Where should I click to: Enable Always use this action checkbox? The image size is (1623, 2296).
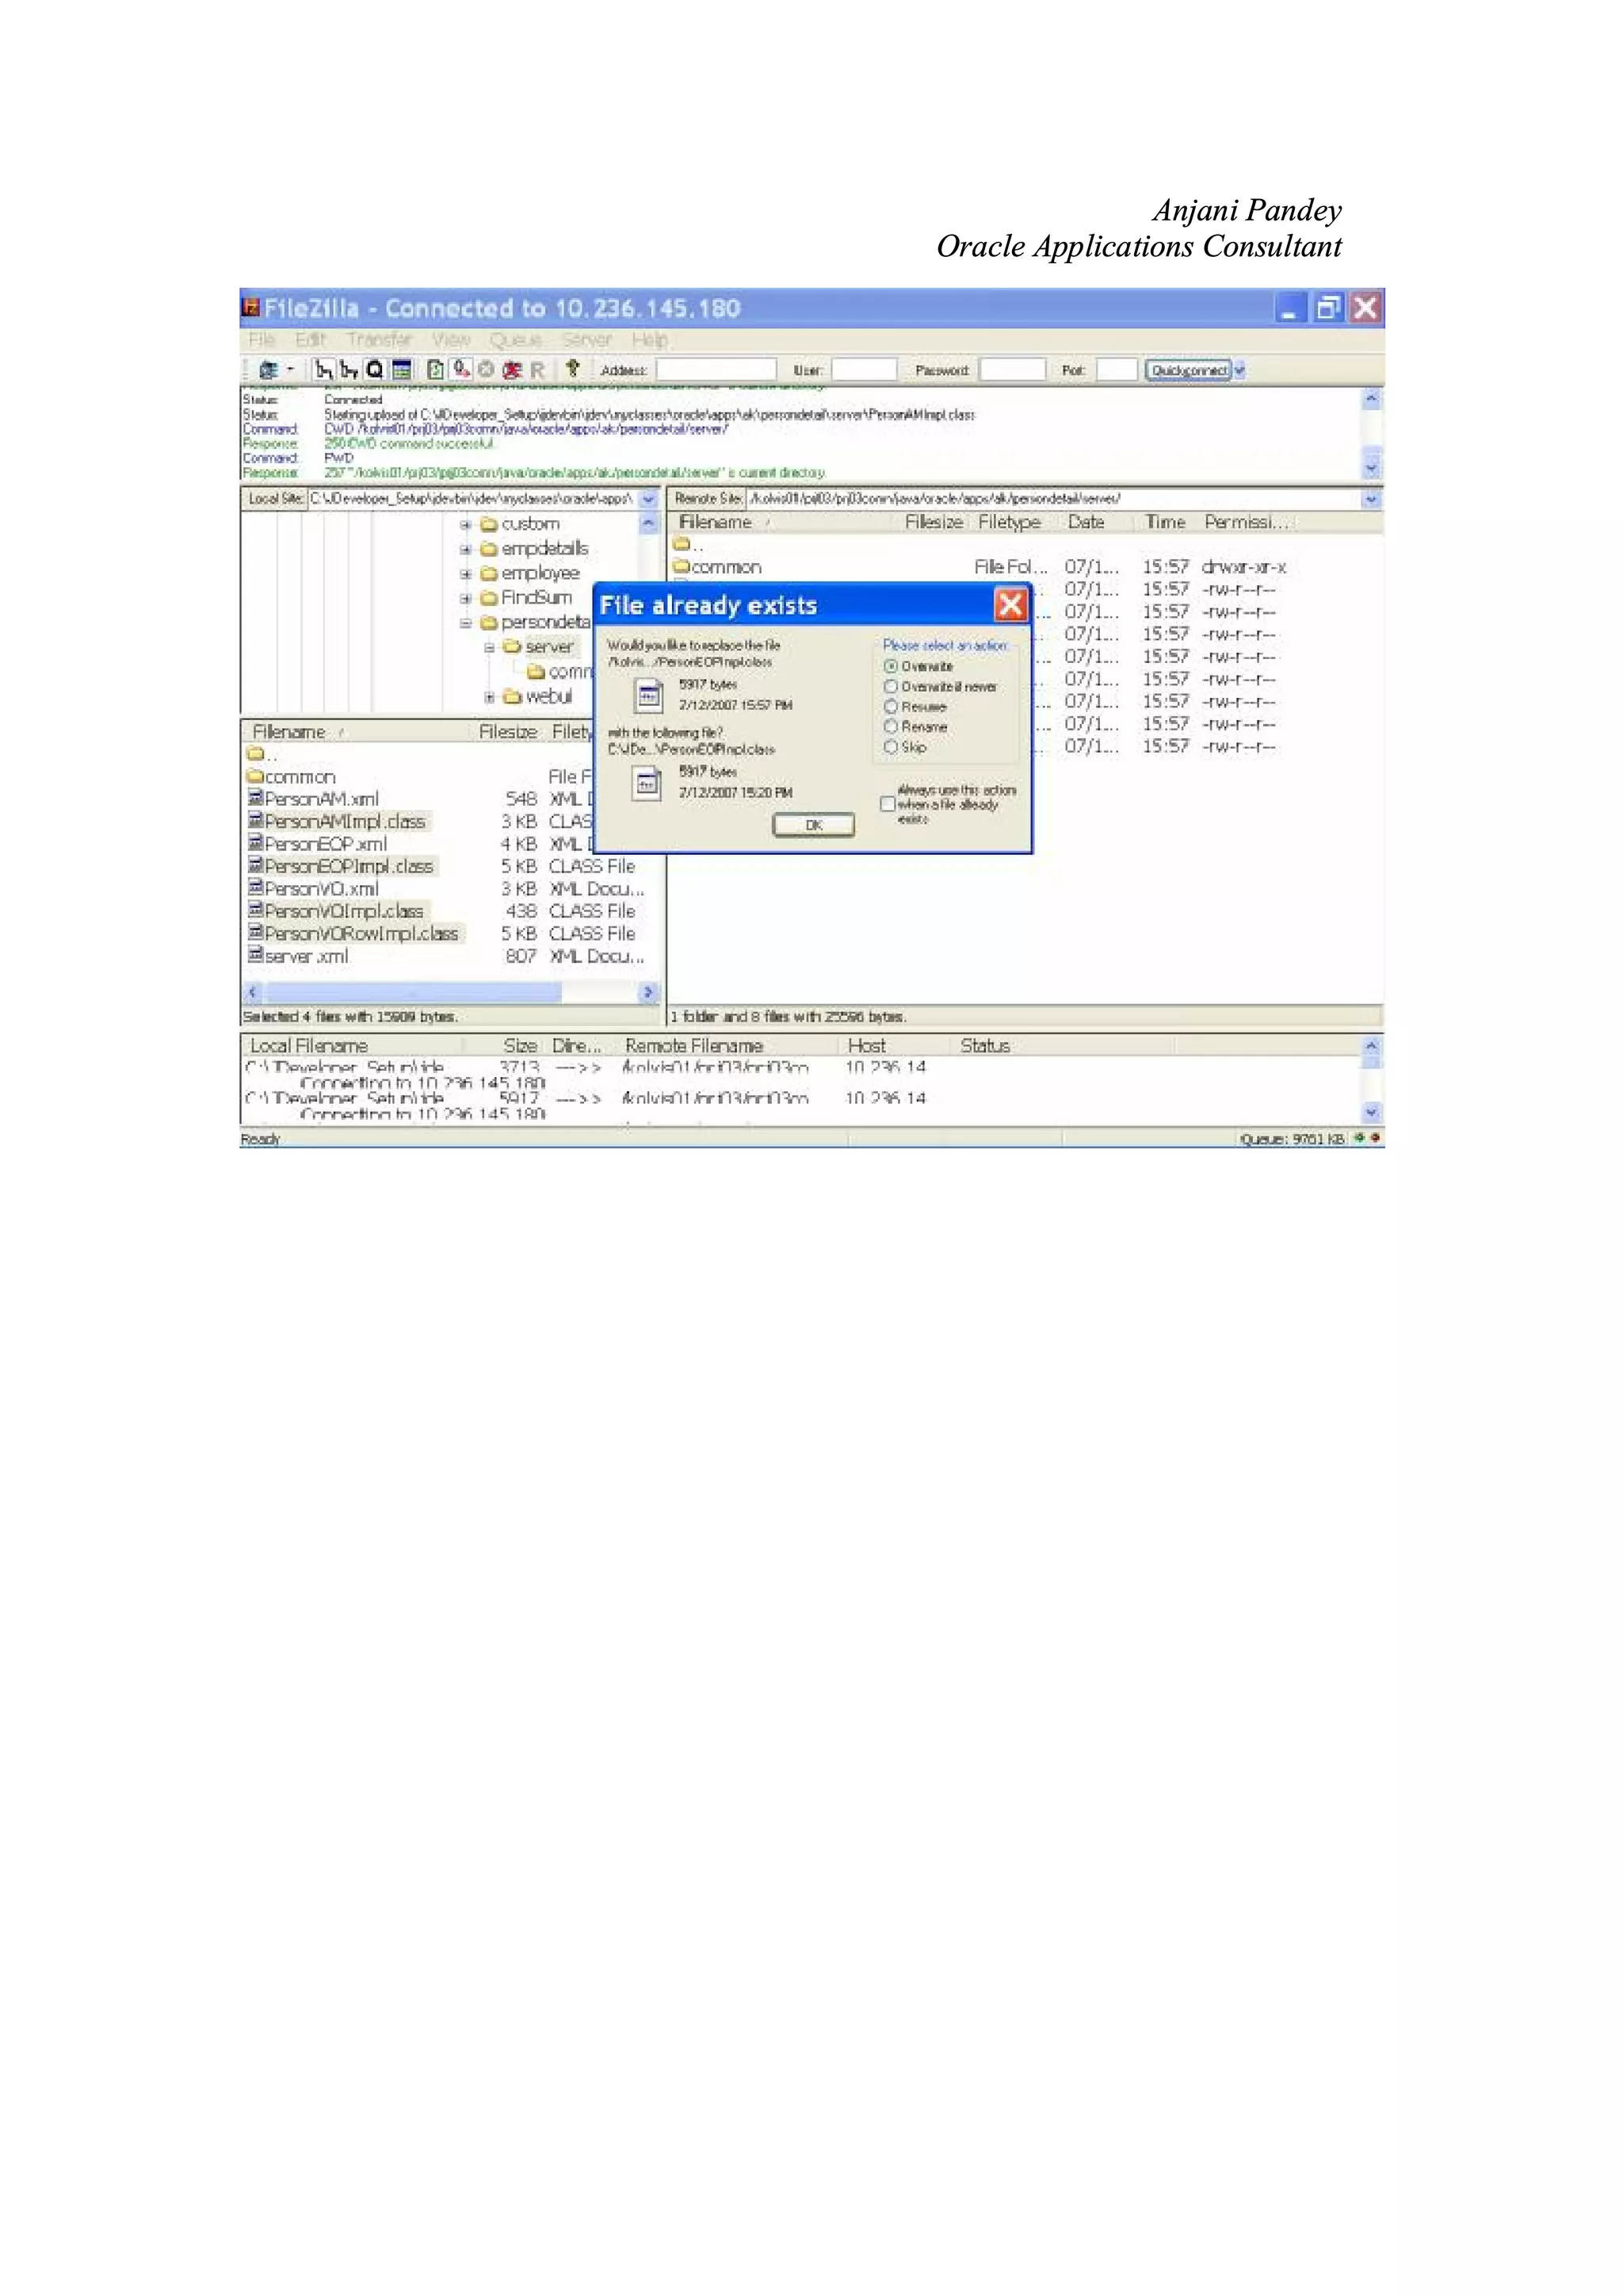(x=888, y=804)
